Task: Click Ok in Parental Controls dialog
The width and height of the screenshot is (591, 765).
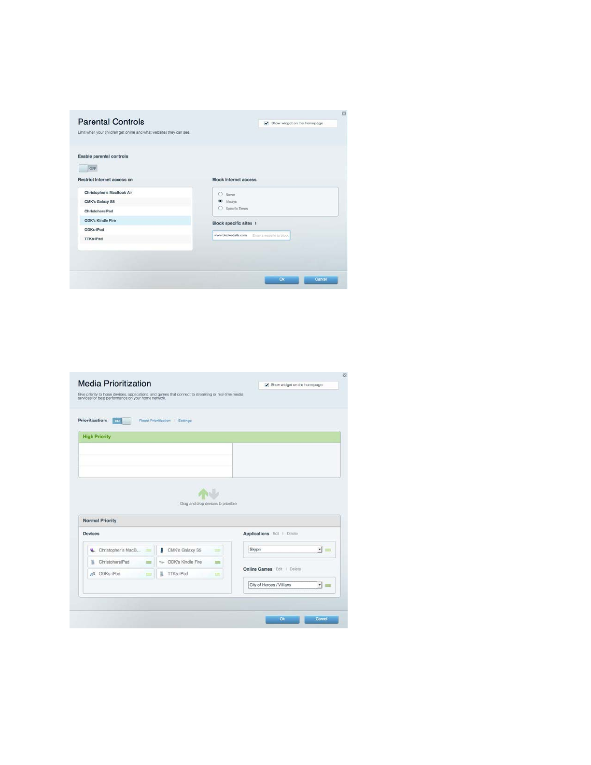Action: click(x=281, y=280)
